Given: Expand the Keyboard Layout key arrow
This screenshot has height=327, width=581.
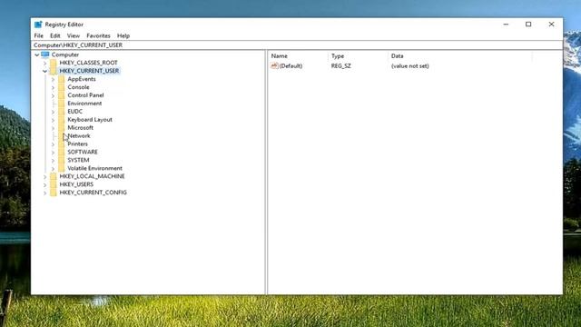Looking at the screenshot, I should (53, 120).
